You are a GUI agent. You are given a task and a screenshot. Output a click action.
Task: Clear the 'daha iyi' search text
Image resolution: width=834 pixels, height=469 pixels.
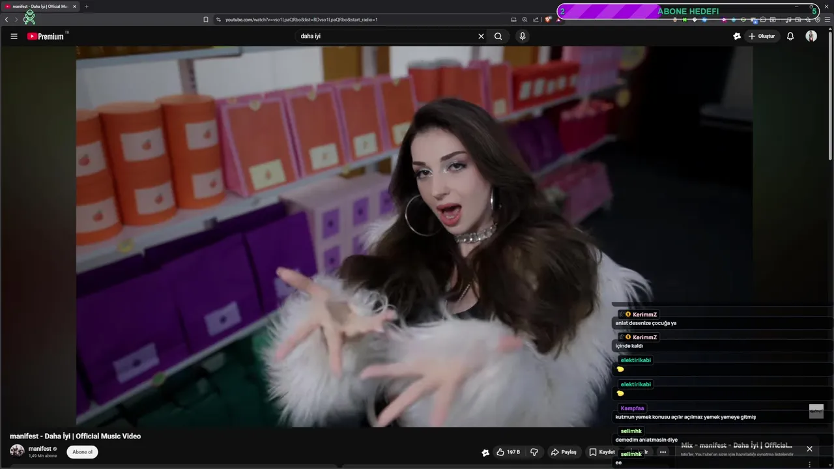coord(482,36)
